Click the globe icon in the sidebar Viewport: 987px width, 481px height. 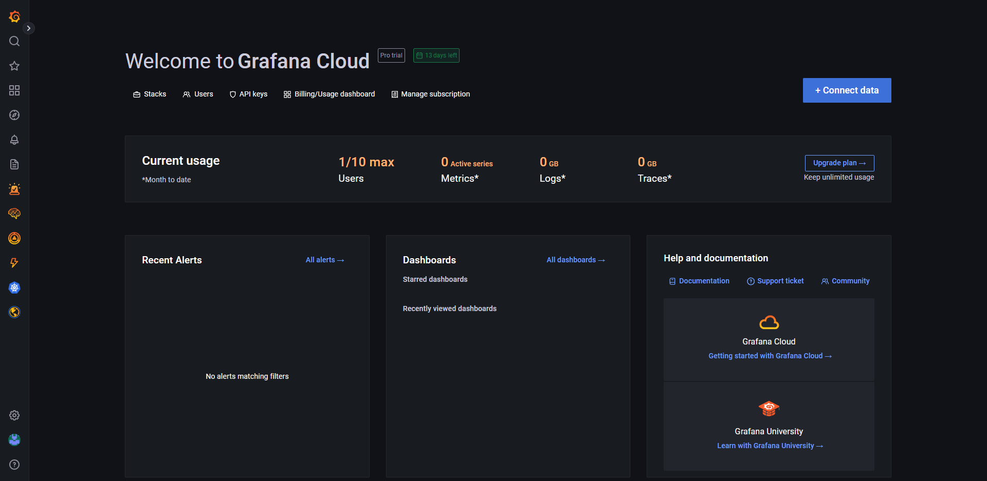[x=14, y=312]
